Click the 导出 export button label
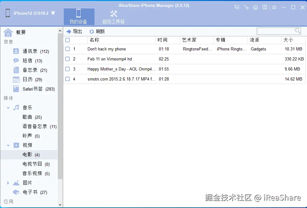 pyautogui.click(x=77, y=31)
